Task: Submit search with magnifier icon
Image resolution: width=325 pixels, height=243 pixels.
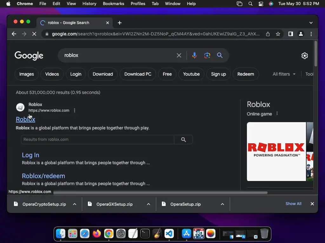Action: pyautogui.click(x=220, y=55)
